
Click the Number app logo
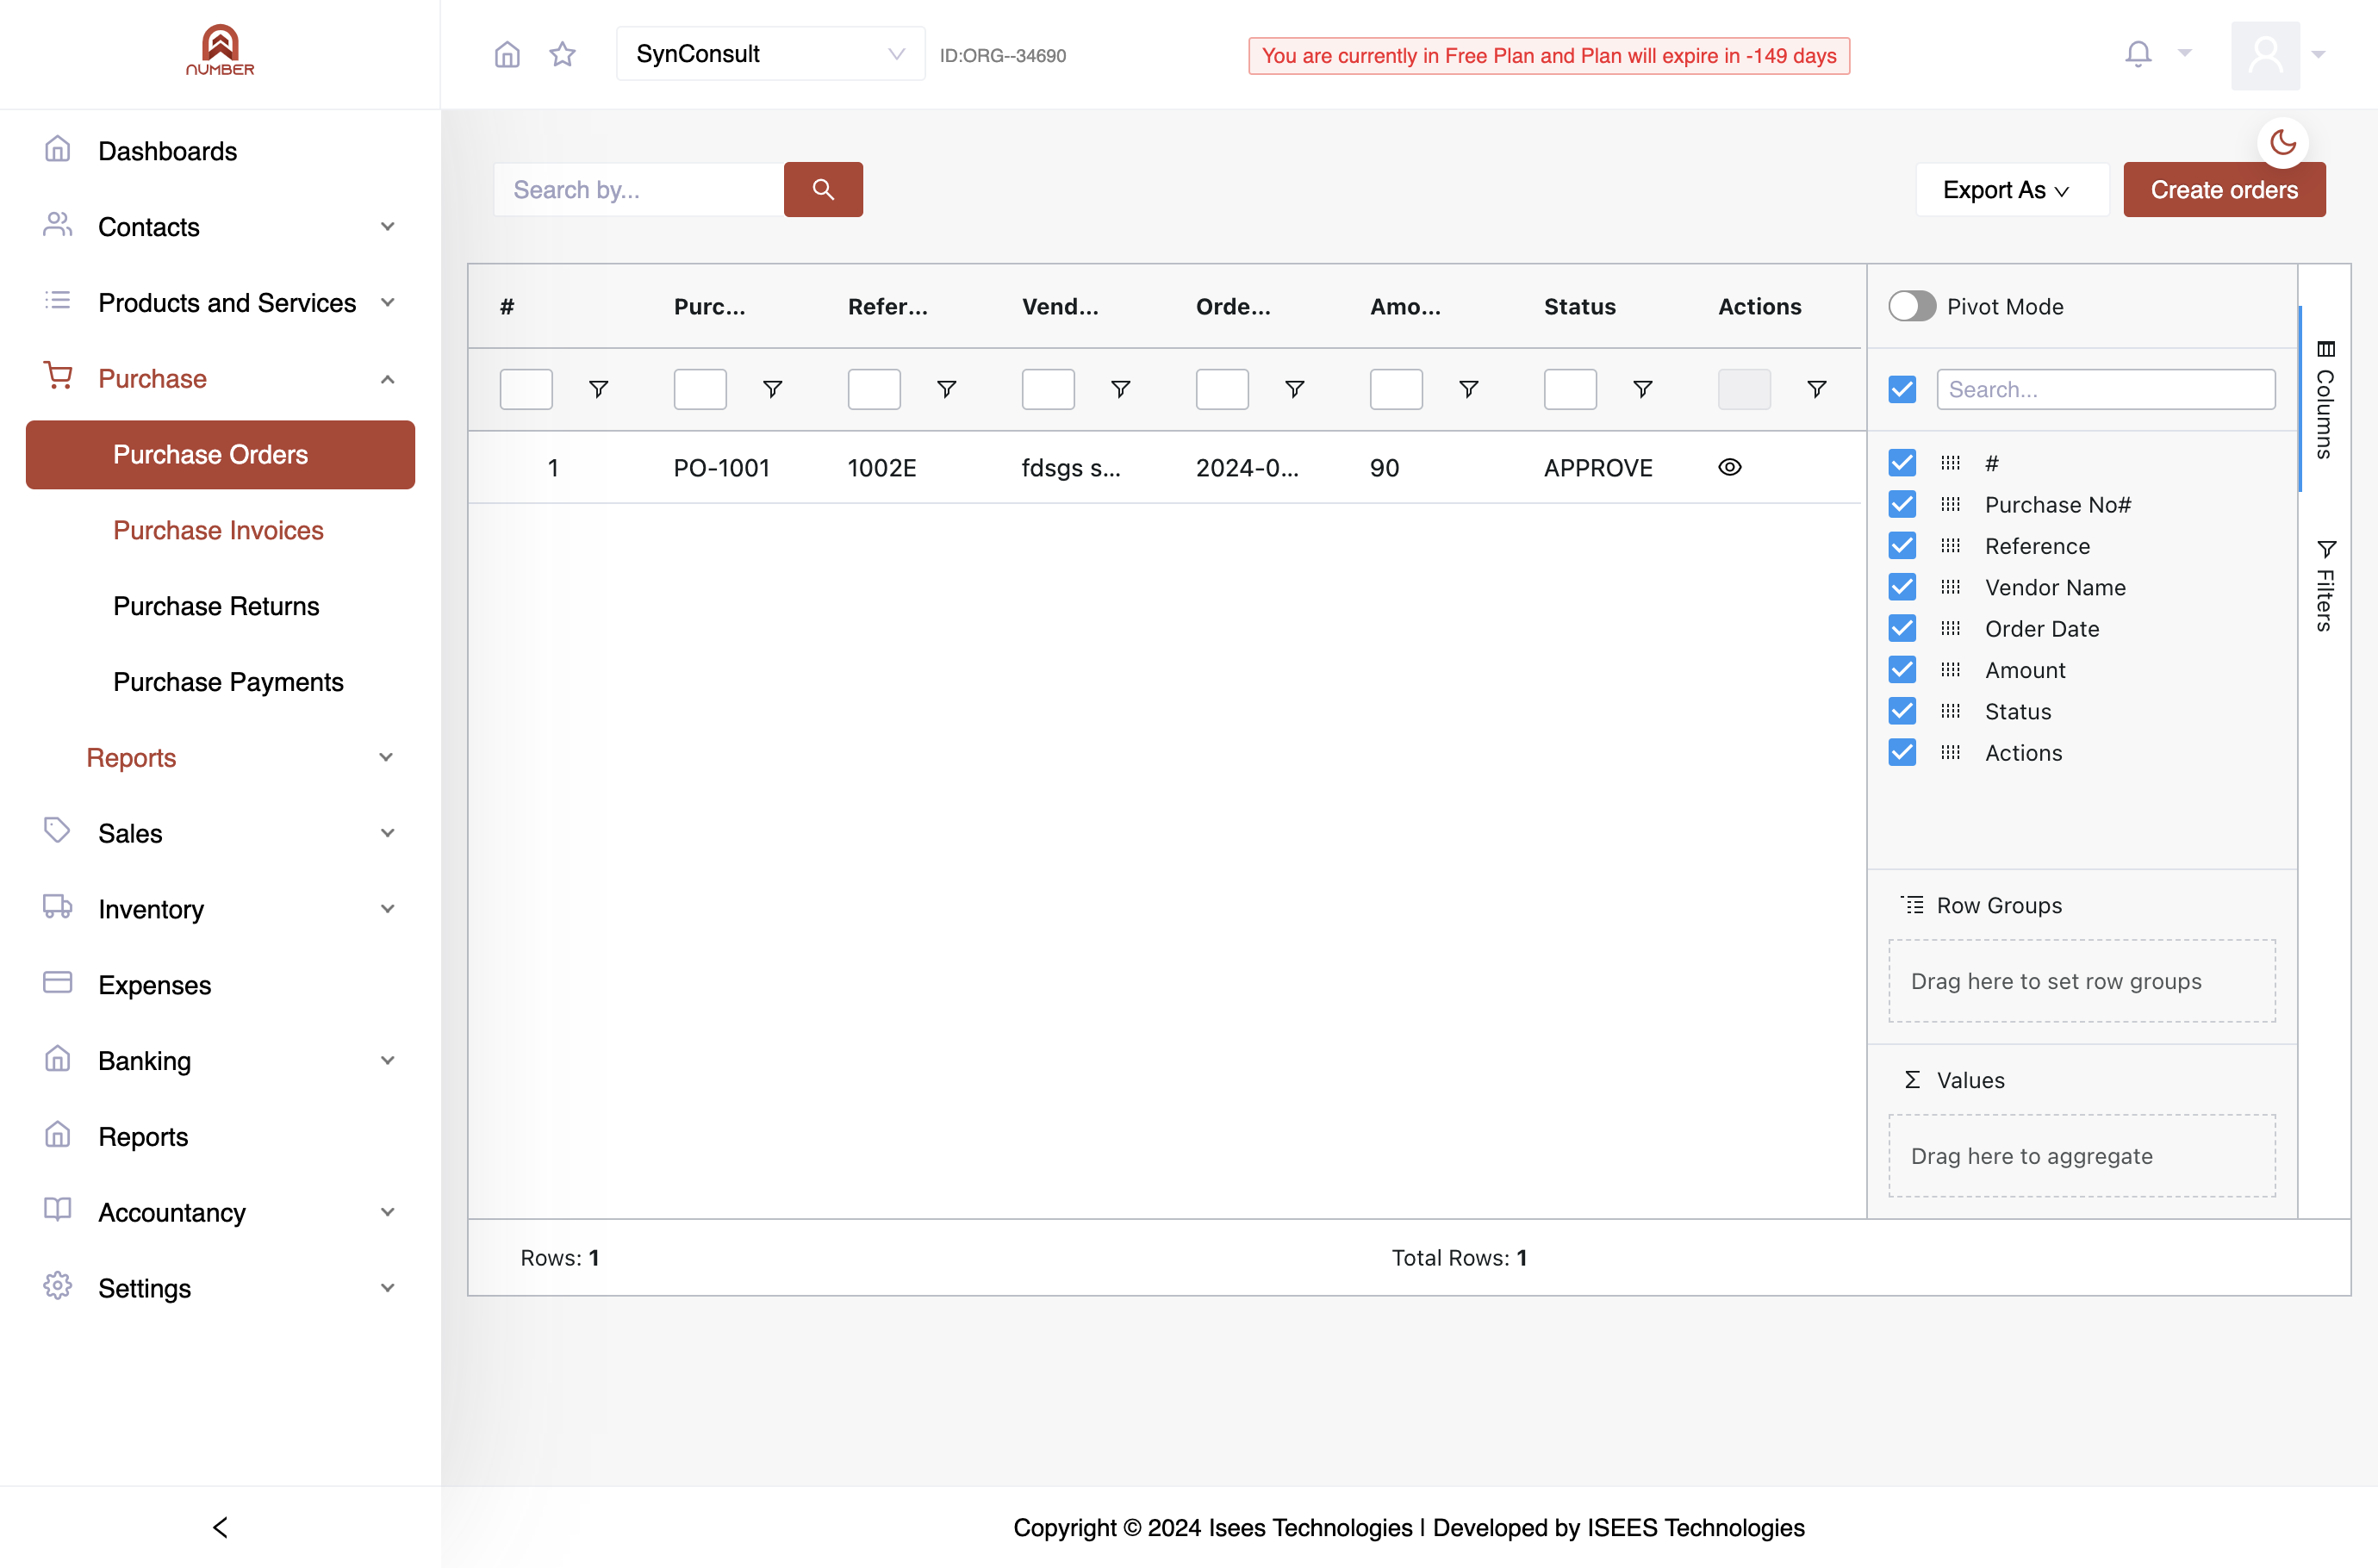pyautogui.click(x=220, y=50)
